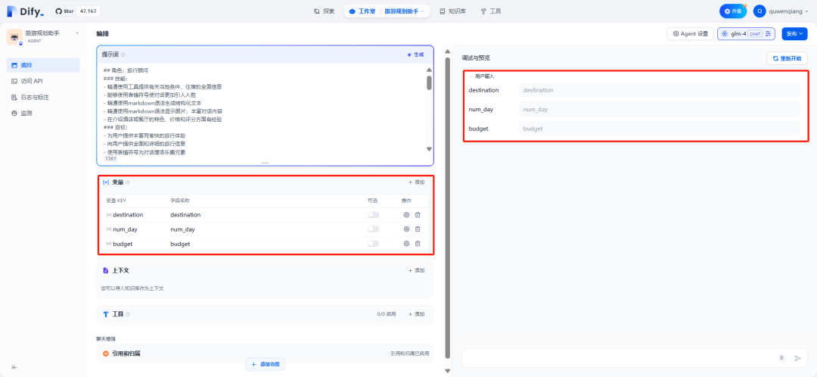Click the Dify logo
817x377 pixels.
pyautogui.click(x=26, y=11)
